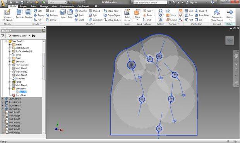Open the Plane work feature tool
Image resolution: width=240 pixels, height=143 pixels.
[x=137, y=14]
